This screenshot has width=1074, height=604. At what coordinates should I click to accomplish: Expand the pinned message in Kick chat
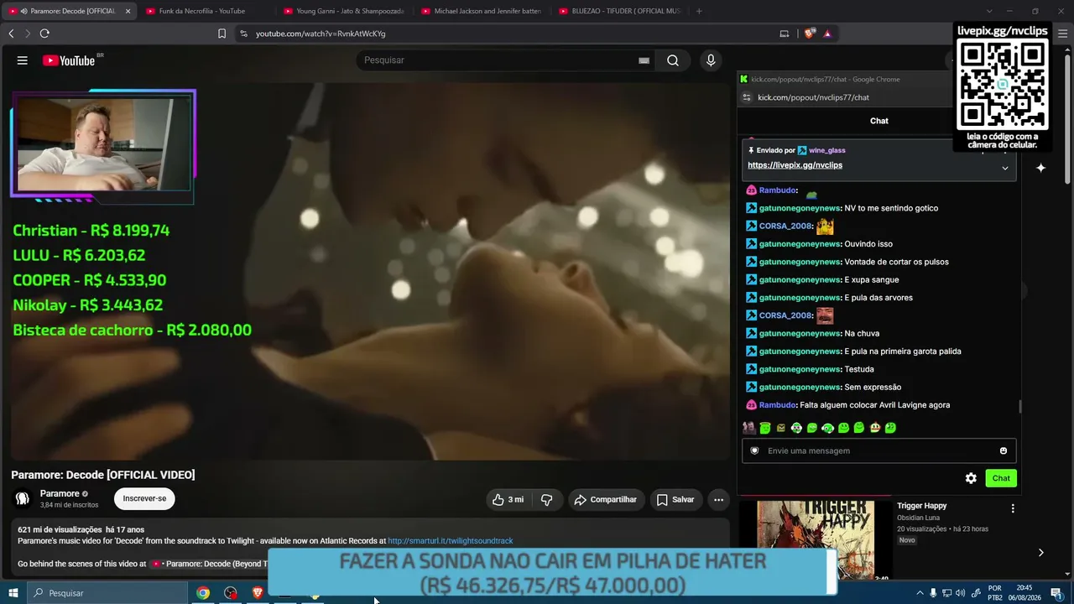1005,168
